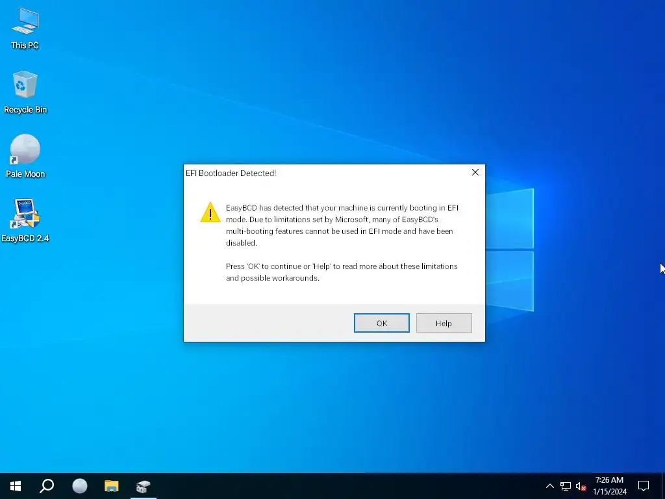665x499 pixels.
Task: Click OK in the EFI Bootloader dialog
Action: [x=382, y=323]
